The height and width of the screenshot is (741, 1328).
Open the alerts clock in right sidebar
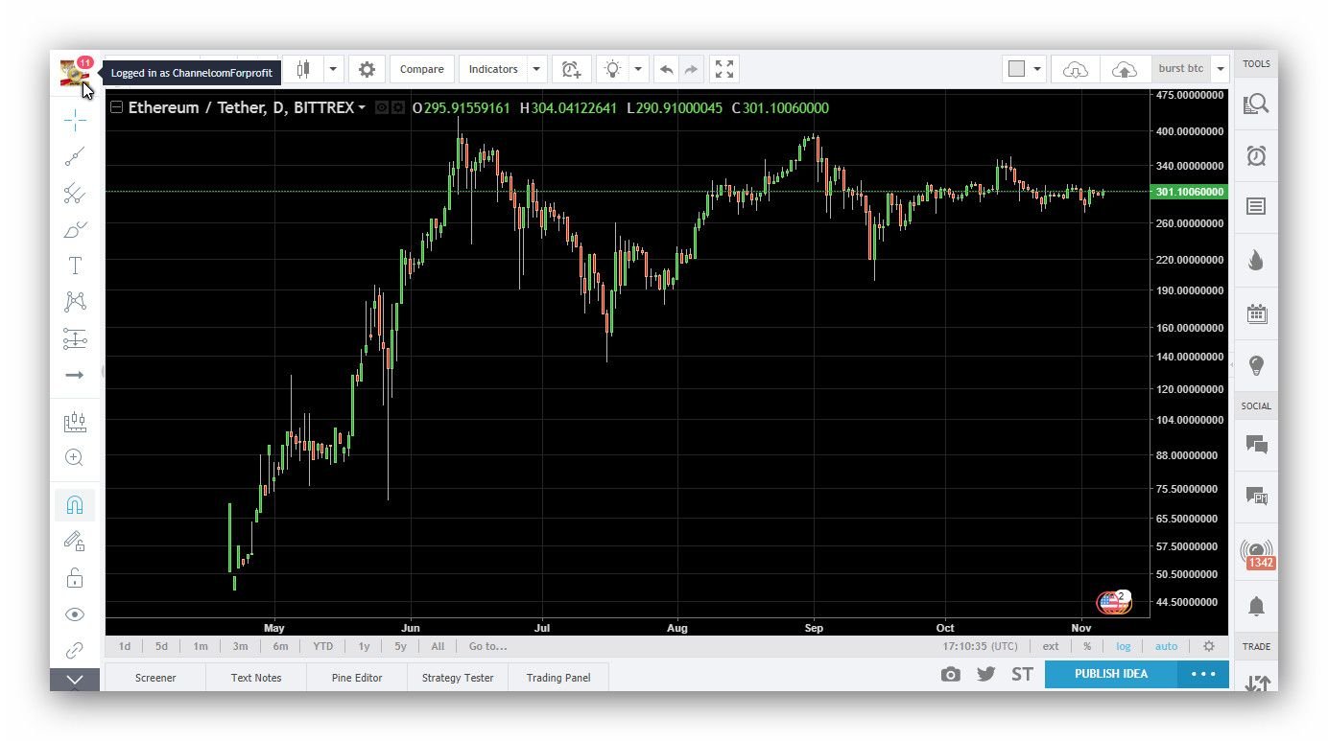tap(1256, 155)
